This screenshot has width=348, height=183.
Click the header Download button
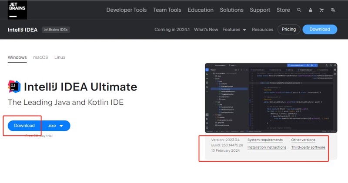(x=320, y=29)
